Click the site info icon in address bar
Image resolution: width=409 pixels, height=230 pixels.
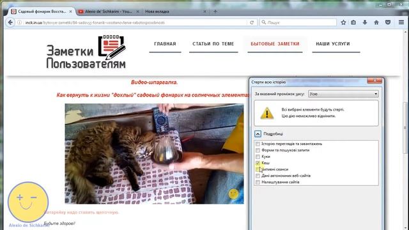click(20, 22)
